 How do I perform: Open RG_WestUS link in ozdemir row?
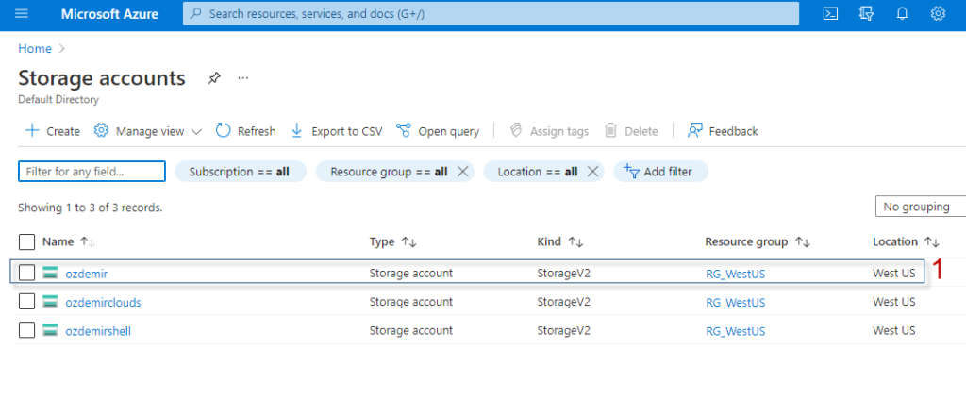(x=736, y=274)
